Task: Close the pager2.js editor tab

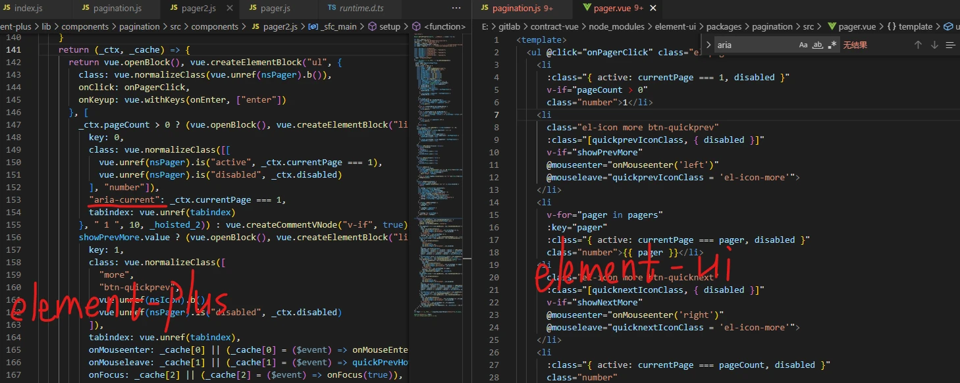Action: pyautogui.click(x=230, y=9)
